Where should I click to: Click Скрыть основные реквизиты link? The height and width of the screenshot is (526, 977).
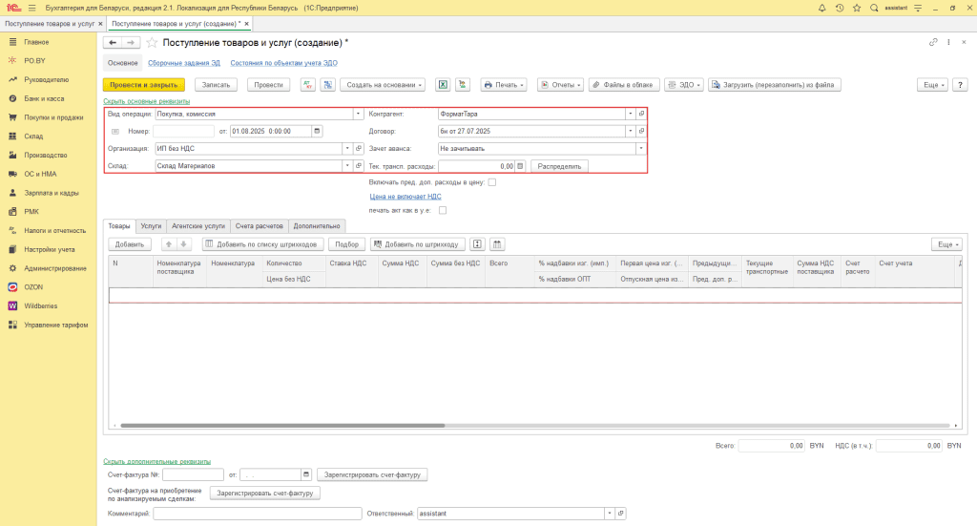pos(146,101)
